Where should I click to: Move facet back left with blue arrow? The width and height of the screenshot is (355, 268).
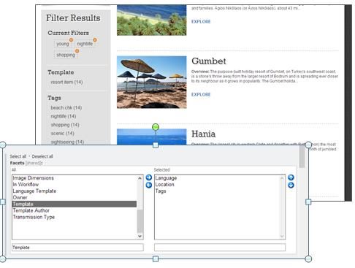[x=149, y=185]
